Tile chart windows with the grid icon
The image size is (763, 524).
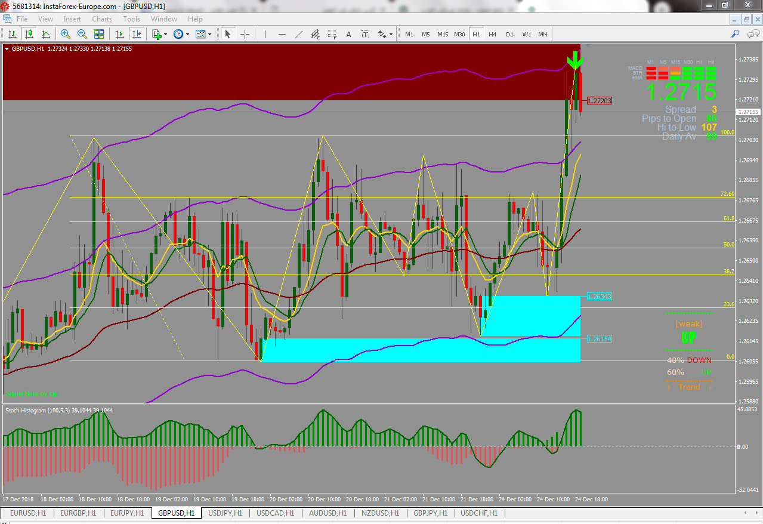point(99,35)
